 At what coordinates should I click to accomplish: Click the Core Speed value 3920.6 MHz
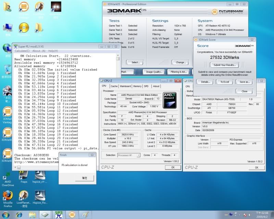click(128, 134)
